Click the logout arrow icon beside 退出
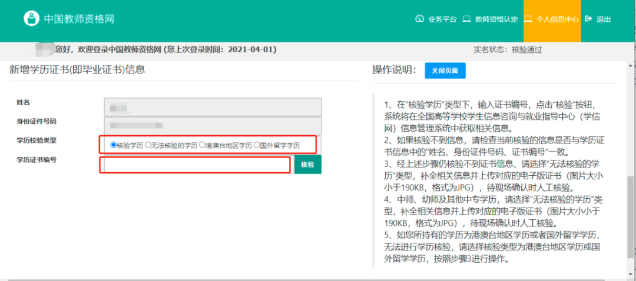This screenshot has height=281, width=636. click(x=588, y=19)
